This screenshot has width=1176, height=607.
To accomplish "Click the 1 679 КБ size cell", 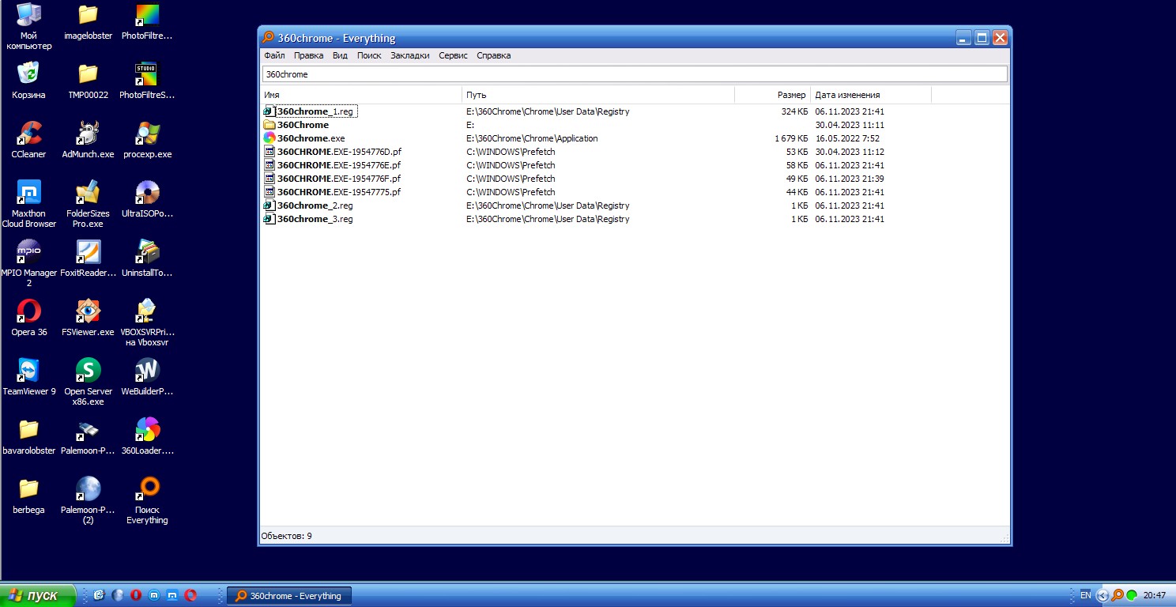I will (791, 138).
